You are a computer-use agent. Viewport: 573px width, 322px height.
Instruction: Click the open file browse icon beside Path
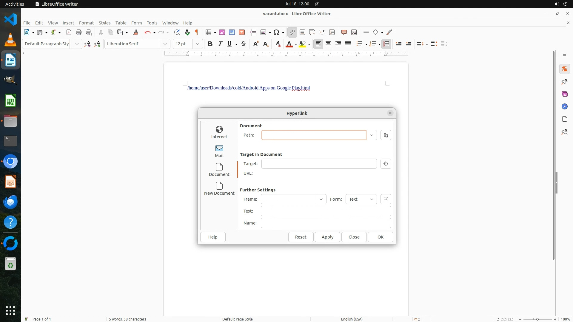386,135
